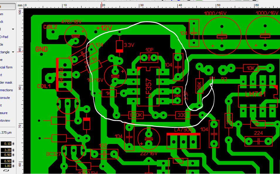
Task: Click the COIL2 label text
Action: pos(50,27)
